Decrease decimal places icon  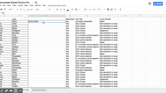pos(24,10)
